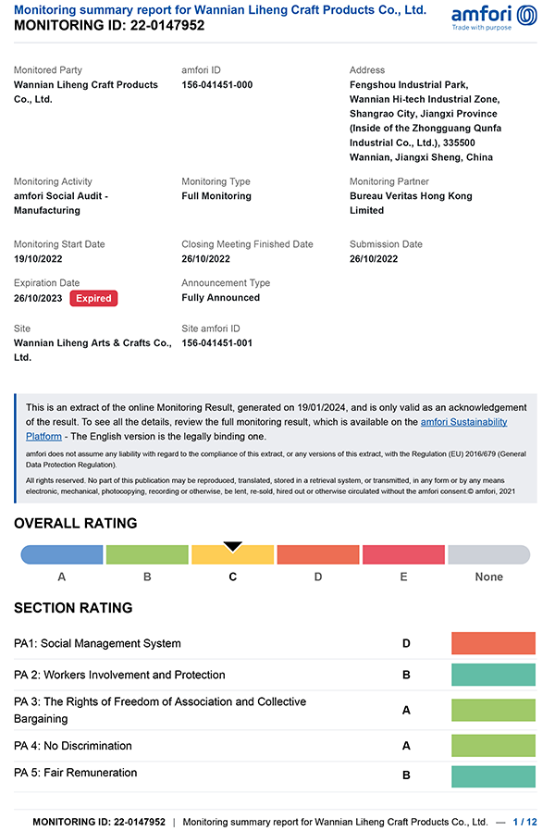The height and width of the screenshot is (831, 555).
Task: Click the report title 'Monitoring summary report for Wannian Liheng'
Action: tap(220, 10)
